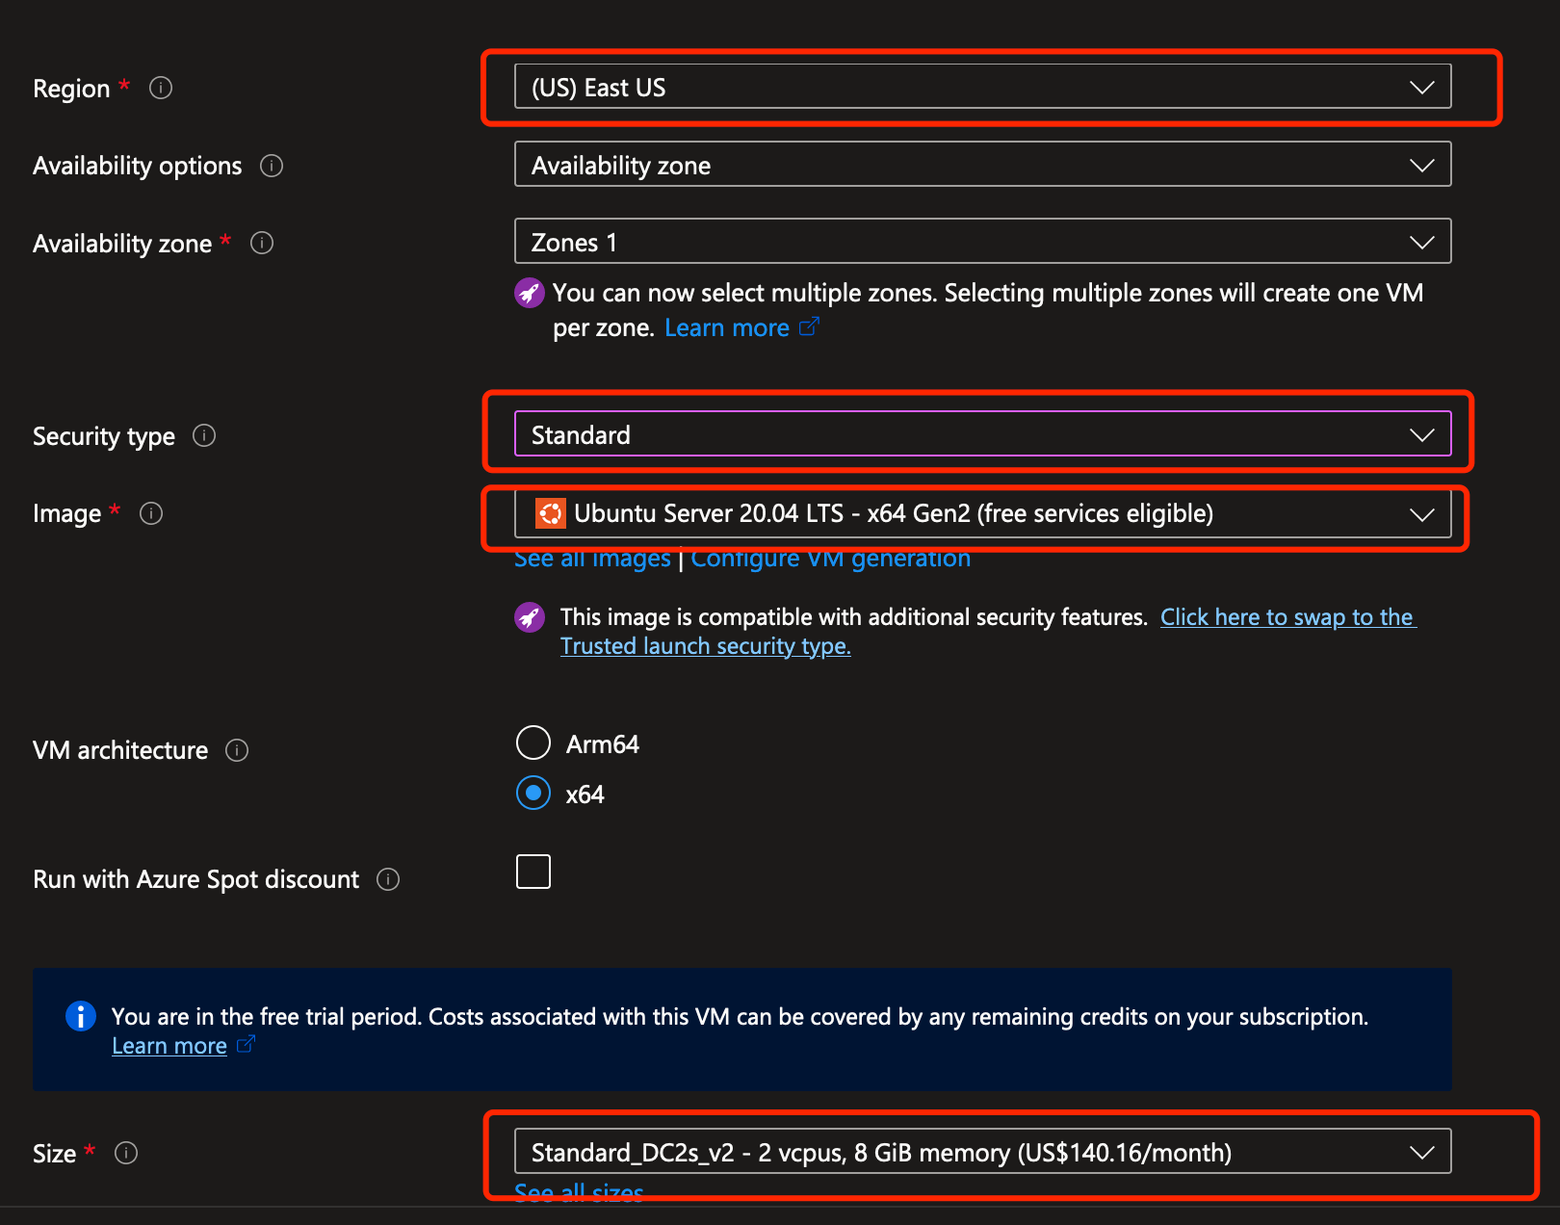The height and width of the screenshot is (1225, 1560).
Task: Select the Arm64 architecture radio button
Action: 533,743
